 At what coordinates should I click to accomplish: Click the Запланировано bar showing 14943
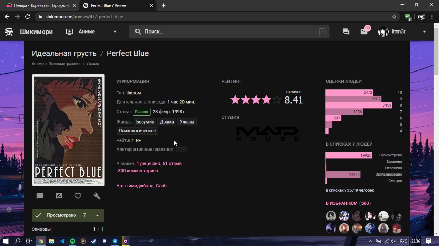pyautogui.click(x=343, y=174)
